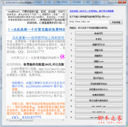Click the 取舍网页 button

tap(99, 34)
